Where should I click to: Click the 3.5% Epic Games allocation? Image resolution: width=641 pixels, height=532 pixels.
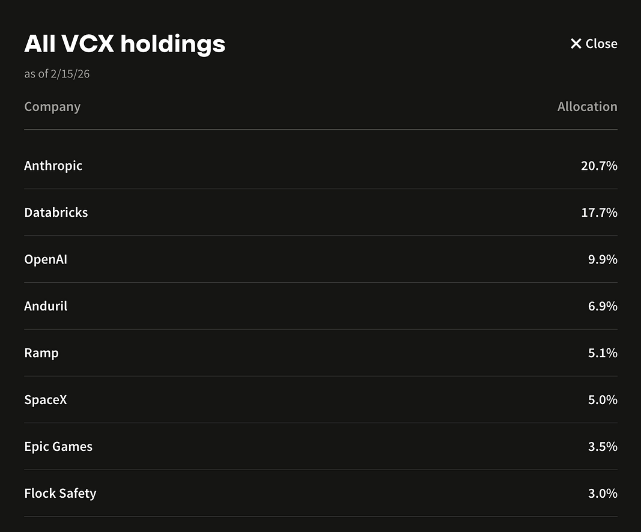tap(603, 447)
